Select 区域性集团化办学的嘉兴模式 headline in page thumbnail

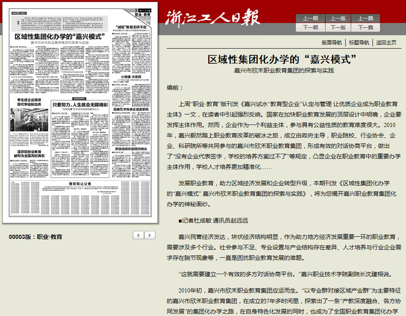60,36
